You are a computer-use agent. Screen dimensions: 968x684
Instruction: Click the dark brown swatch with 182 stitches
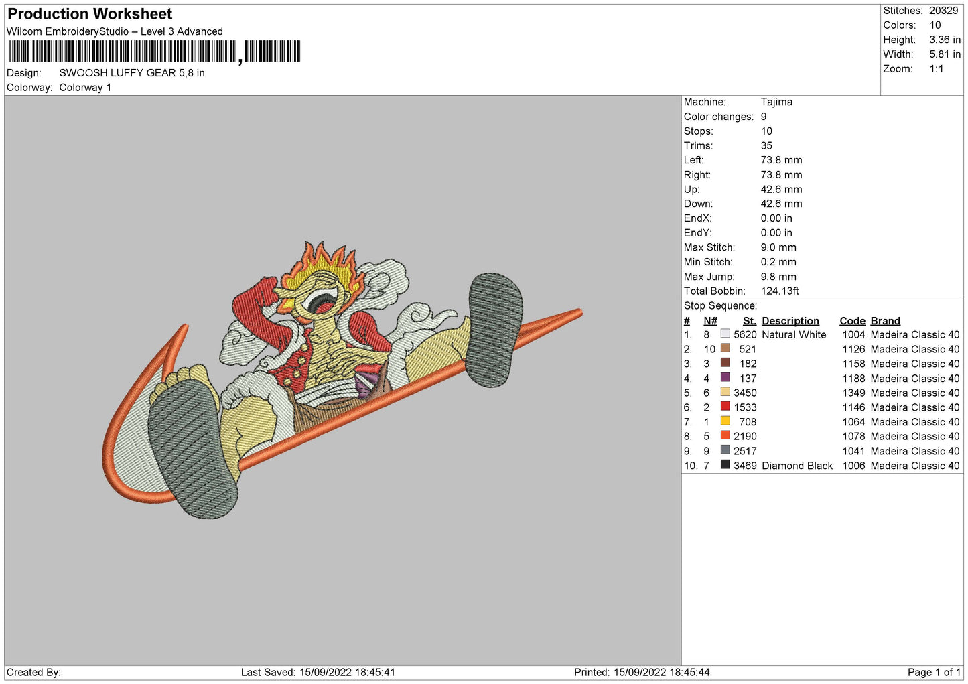725,362
